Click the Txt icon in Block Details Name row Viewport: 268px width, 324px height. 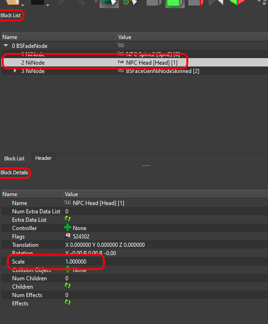point(67,203)
